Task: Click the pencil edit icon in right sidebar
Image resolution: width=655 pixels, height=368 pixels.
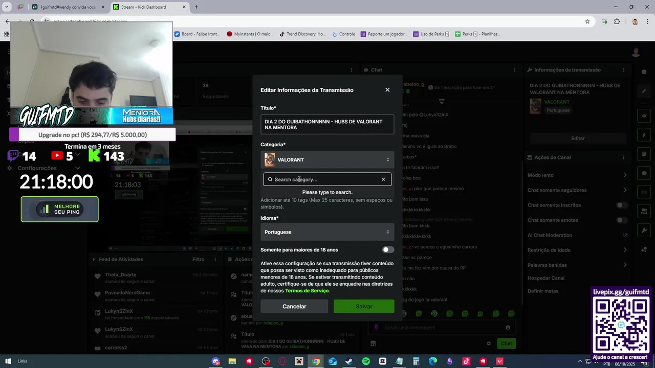Action: tap(644, 91)
